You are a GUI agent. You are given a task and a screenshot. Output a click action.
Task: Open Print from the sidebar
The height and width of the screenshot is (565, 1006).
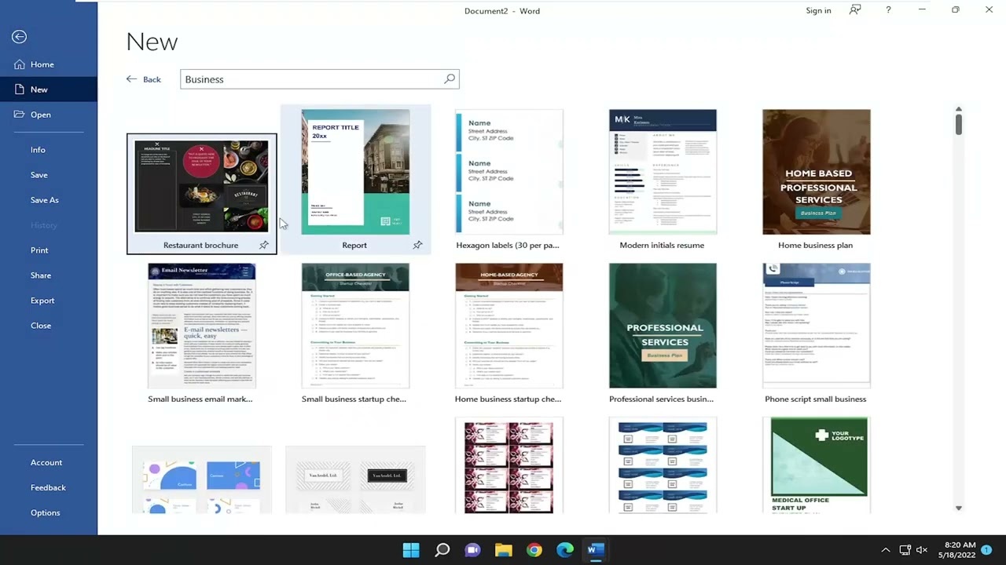tap(39, 250)
